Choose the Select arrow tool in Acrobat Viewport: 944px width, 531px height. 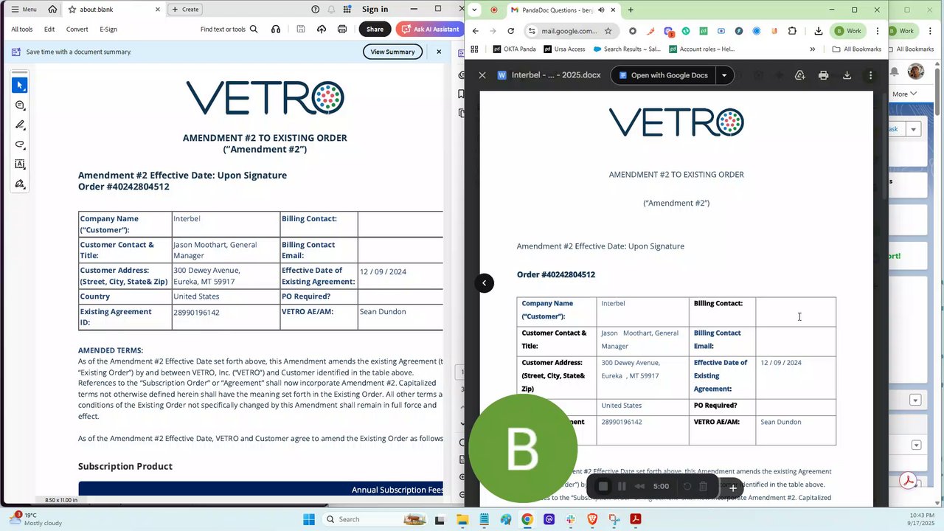(20, 86)
